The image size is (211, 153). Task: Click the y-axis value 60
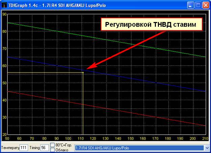click(4, 66)
